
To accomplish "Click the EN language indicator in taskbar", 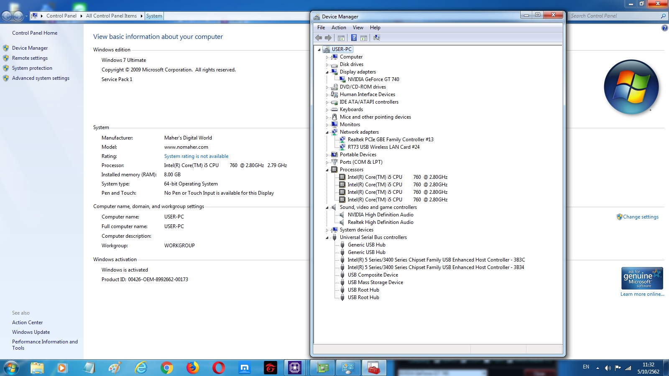I will tap(586, 367).
